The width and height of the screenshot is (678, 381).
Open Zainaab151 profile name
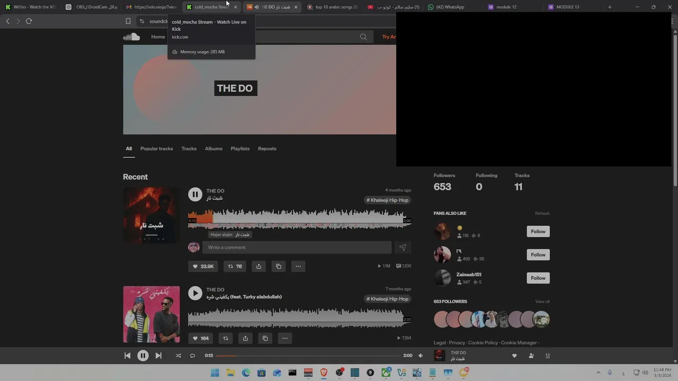coord(469,275)
